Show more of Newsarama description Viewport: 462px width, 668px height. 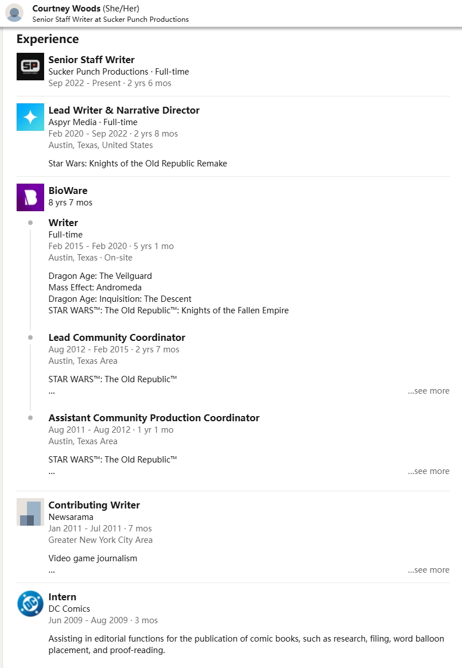click(x=428, y=570)
